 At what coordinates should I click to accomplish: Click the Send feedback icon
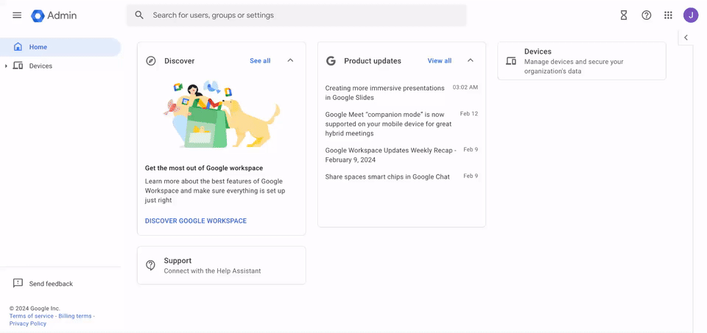[x=18, y=284]
